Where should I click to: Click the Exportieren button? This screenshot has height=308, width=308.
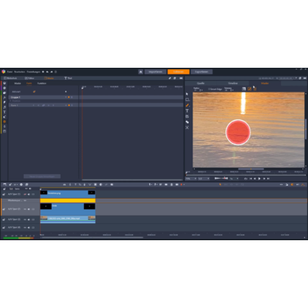pos(202,72)
